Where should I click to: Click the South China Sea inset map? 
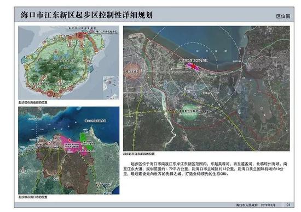click(x=111, y=87)
